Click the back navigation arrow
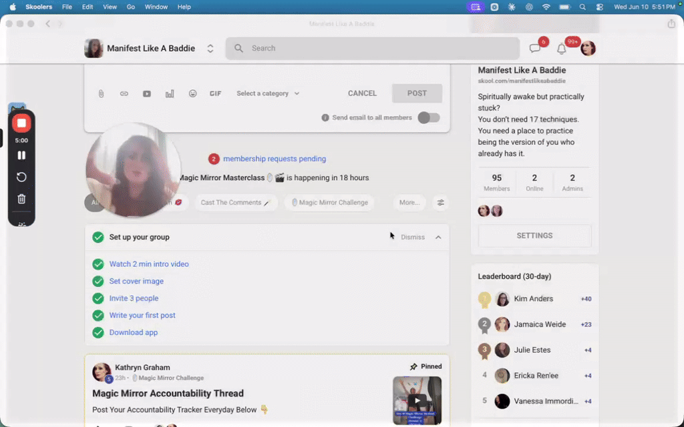 pyautogui.click(x=48, y=23)
